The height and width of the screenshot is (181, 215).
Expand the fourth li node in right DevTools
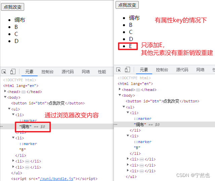(128, 165)
